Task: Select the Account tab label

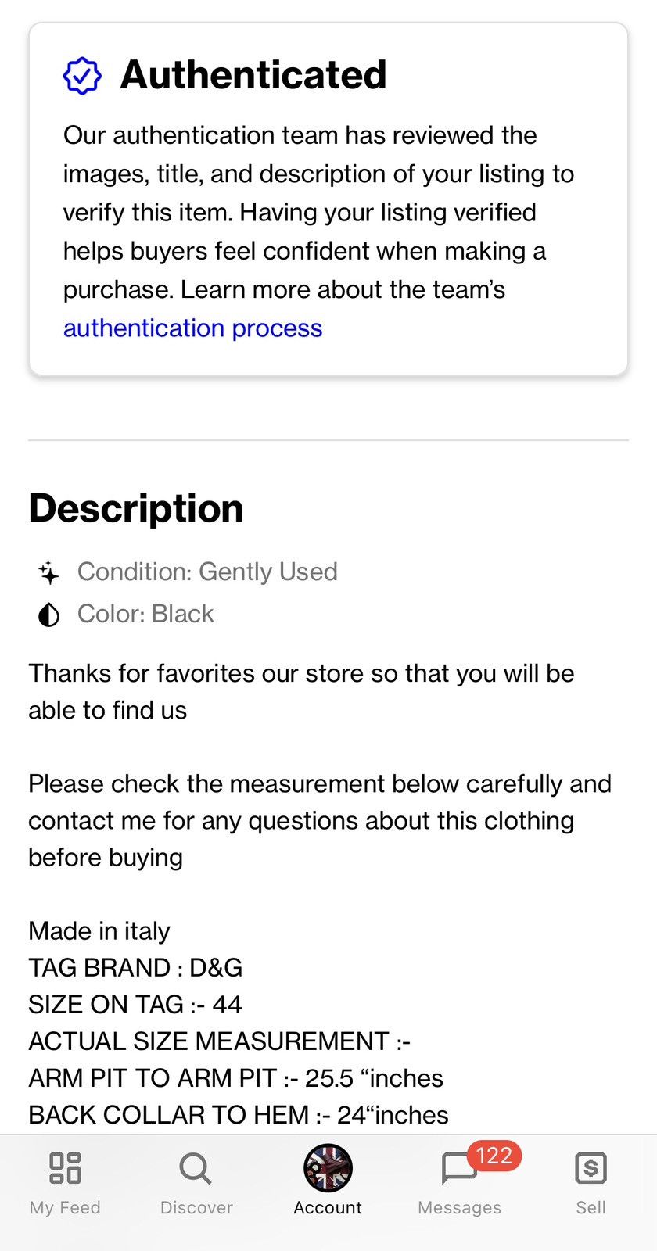Action: 328,1207
